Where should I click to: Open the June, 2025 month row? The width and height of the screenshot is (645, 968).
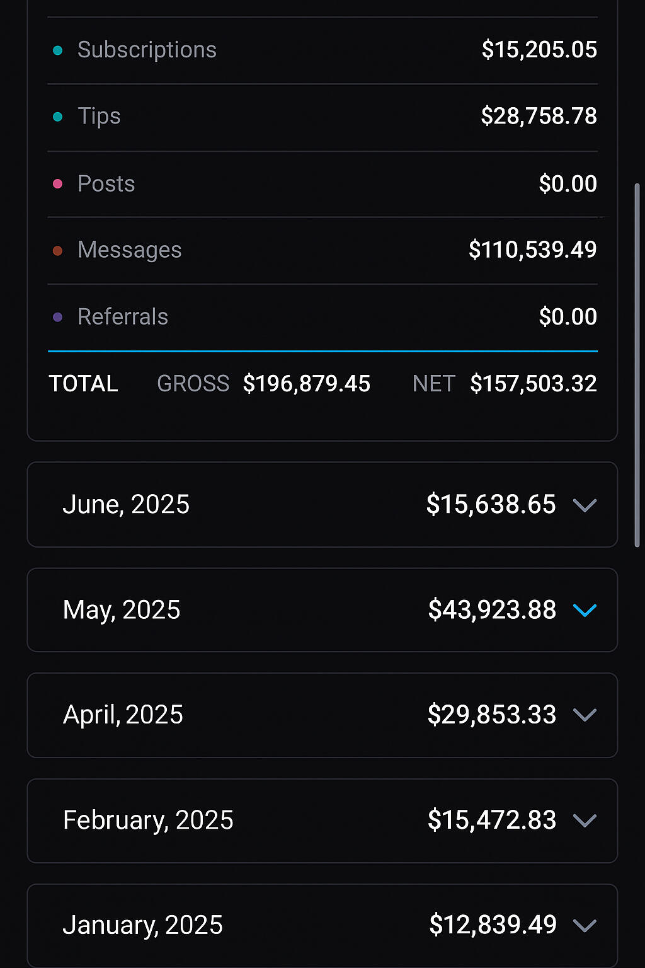tap(126, 505)
